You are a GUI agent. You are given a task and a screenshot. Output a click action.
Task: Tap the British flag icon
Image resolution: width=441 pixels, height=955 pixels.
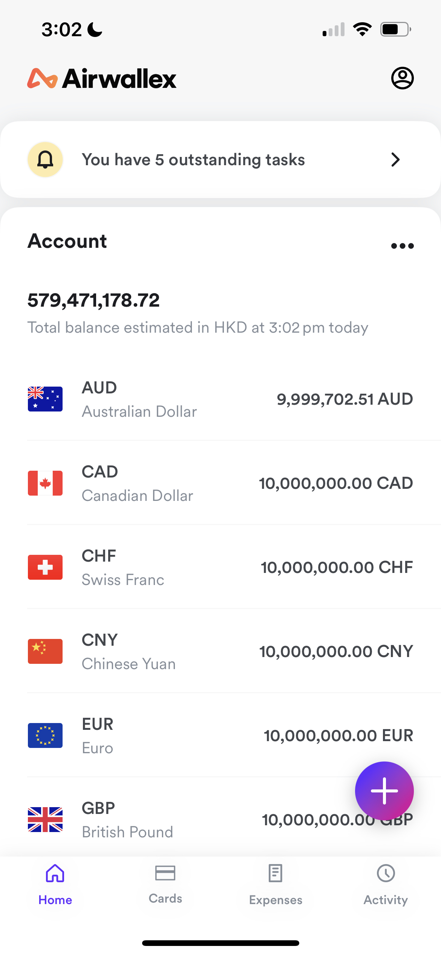(45, 820)
